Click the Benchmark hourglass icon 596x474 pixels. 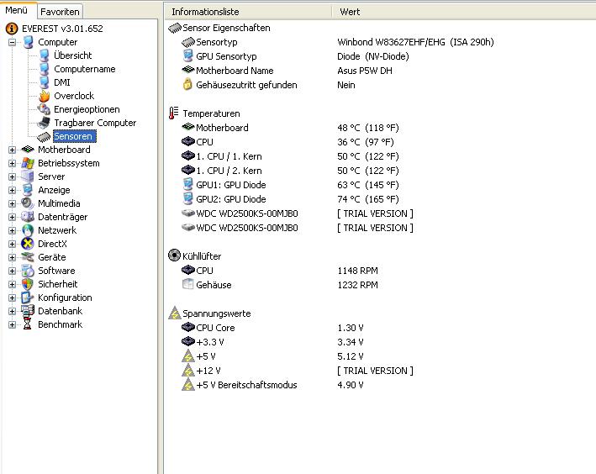coord(28,324)
